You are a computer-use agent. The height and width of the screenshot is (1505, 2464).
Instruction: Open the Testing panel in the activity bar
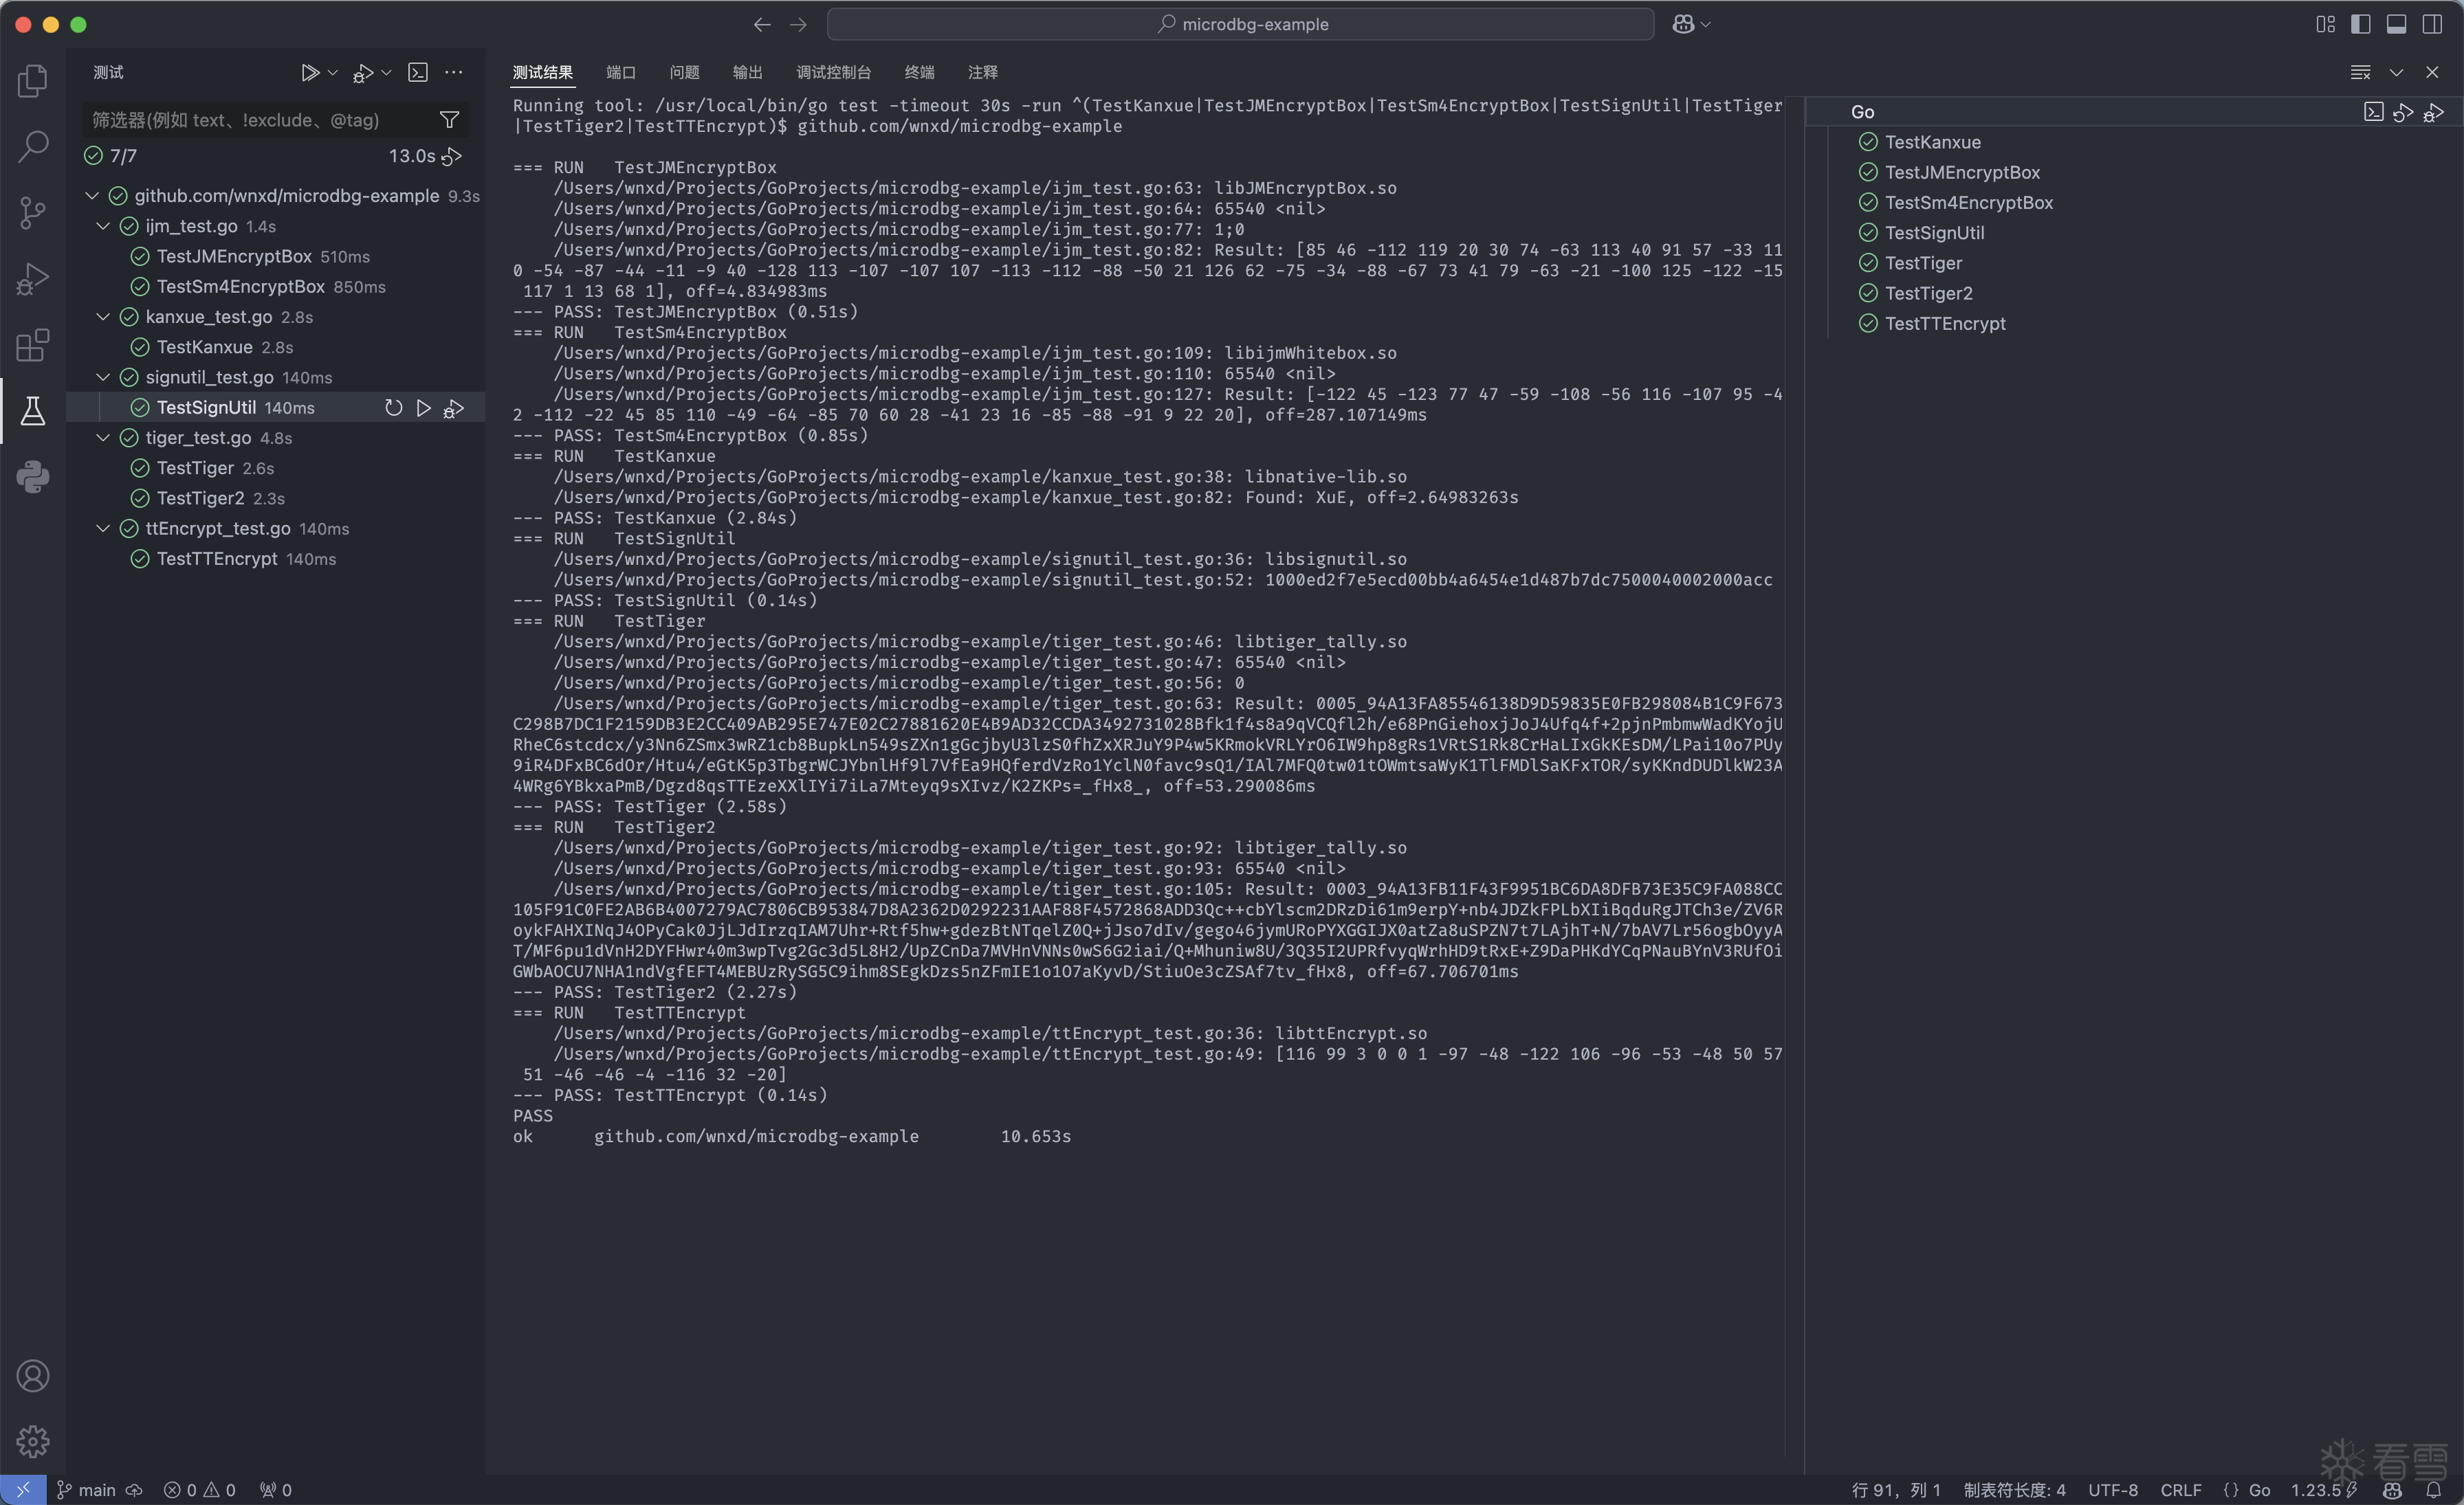(32, 411)
